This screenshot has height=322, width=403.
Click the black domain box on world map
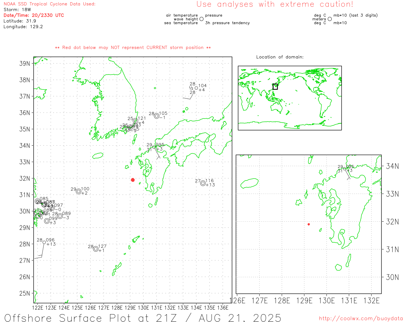point(275,86)
